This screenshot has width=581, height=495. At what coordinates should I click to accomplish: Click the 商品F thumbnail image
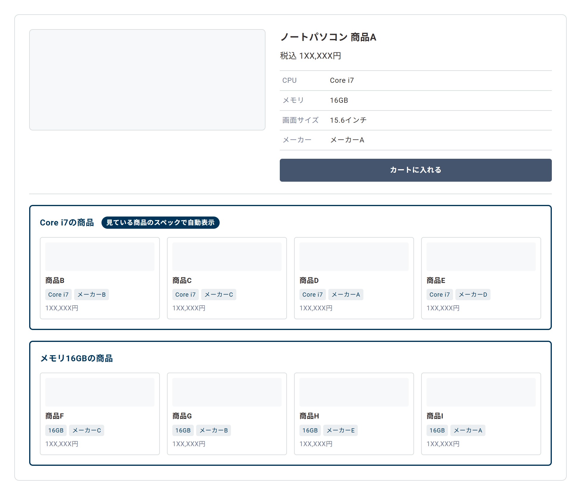pyautogui.click(x=100, y=392)
